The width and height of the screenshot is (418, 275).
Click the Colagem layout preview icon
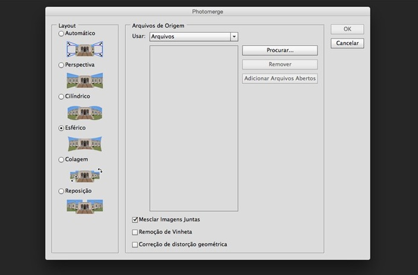click(x=85, y=175)
